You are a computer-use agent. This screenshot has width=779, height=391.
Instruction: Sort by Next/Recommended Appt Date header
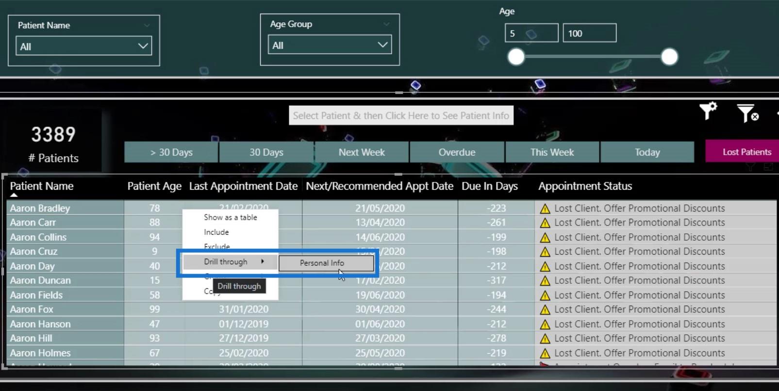click(379, 186)
